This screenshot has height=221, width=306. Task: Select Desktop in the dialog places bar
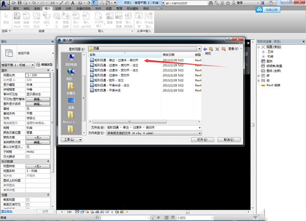(71, 103)
